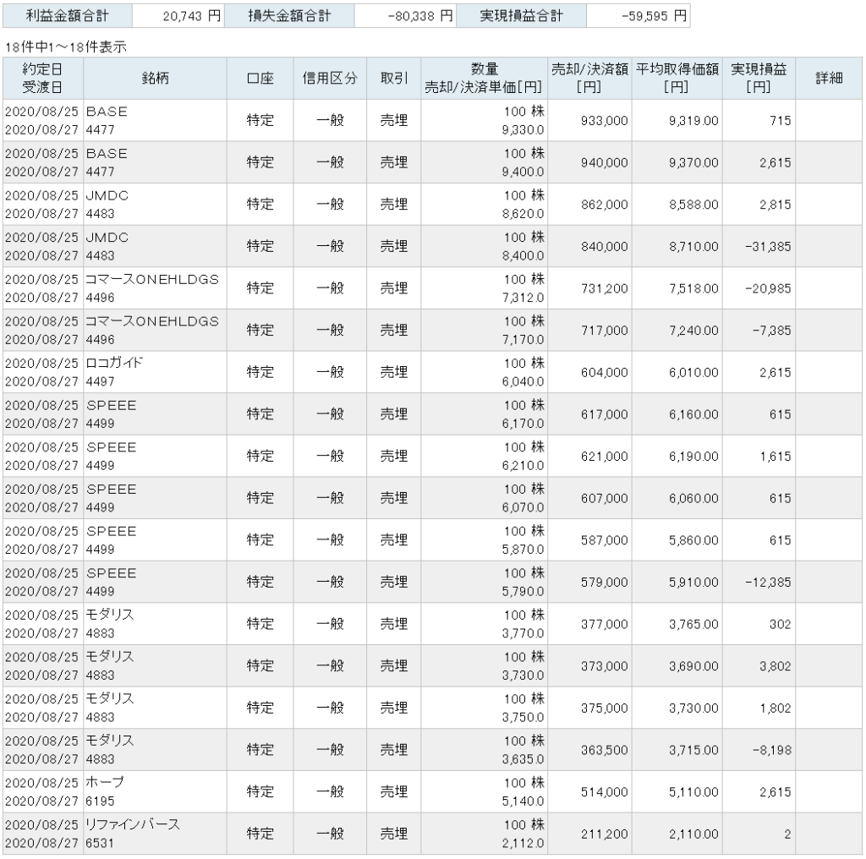Click the 損失金額合計 label

pos(289,16)
